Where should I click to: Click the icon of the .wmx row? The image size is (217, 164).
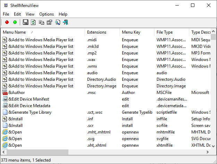pos(5,66)
